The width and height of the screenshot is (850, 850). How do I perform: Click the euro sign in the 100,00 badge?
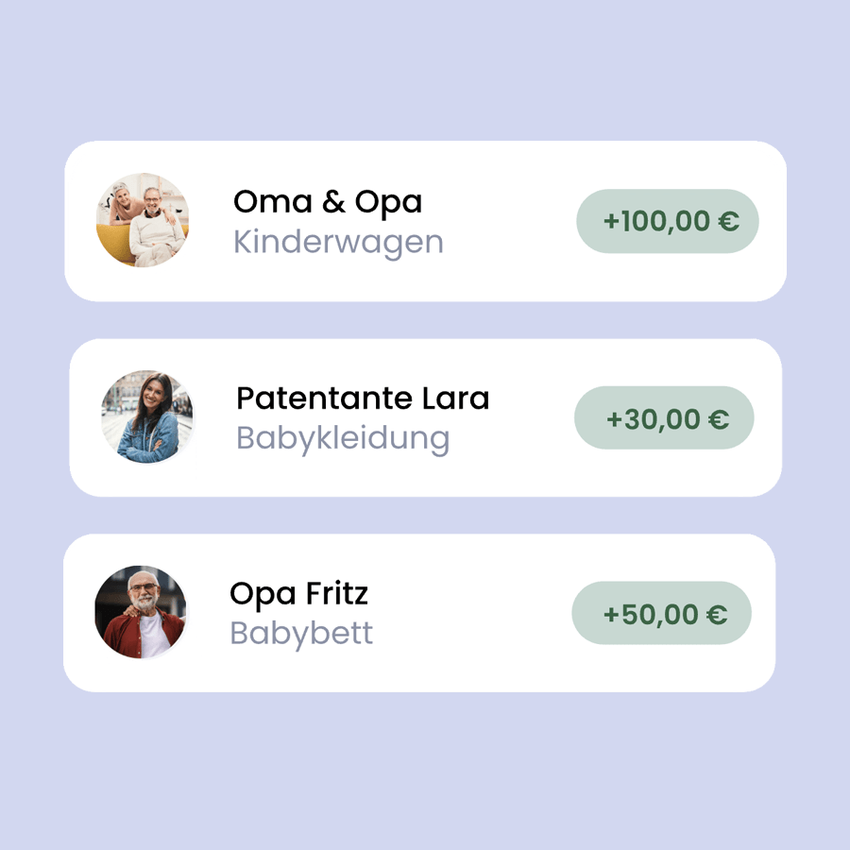727,222
